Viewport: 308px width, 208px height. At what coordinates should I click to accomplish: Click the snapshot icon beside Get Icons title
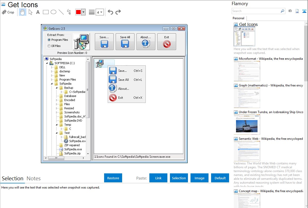[3, 4]
